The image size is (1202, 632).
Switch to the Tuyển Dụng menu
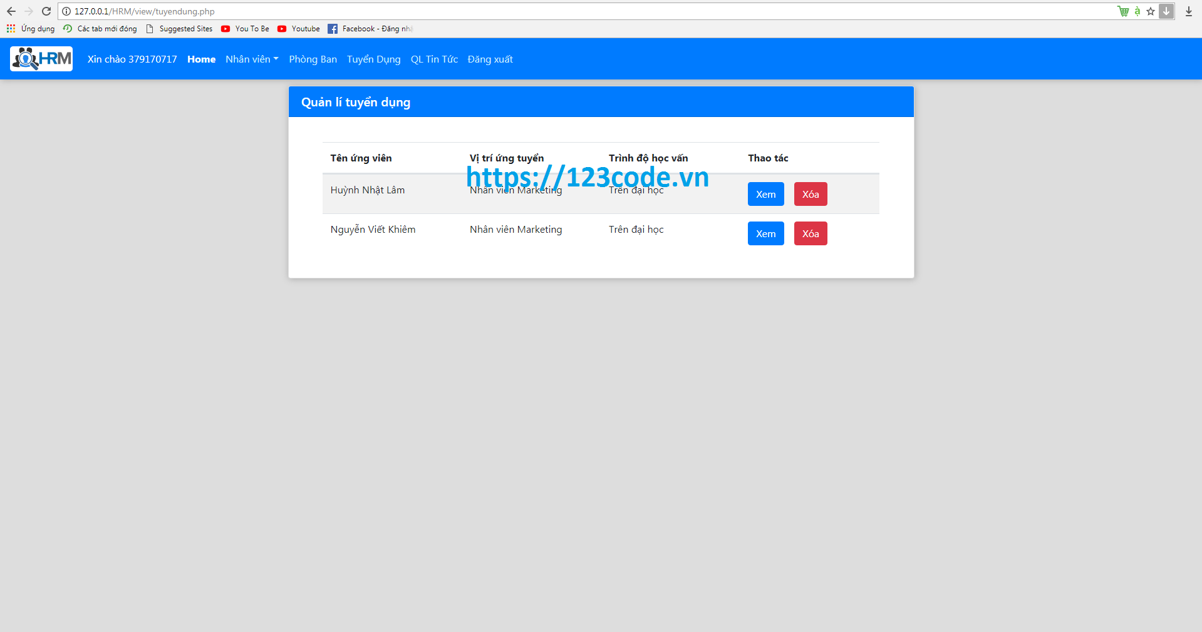pos(373,59)
